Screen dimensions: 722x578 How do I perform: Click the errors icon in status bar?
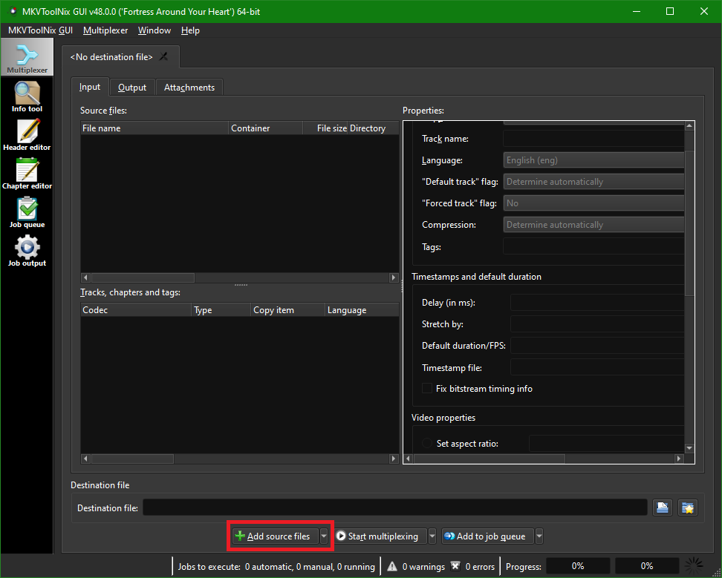pos(455,566)
